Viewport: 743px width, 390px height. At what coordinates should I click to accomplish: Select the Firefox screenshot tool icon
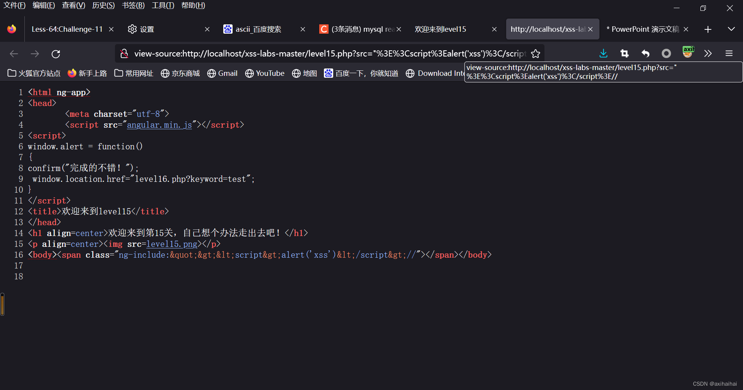point(624,54)
